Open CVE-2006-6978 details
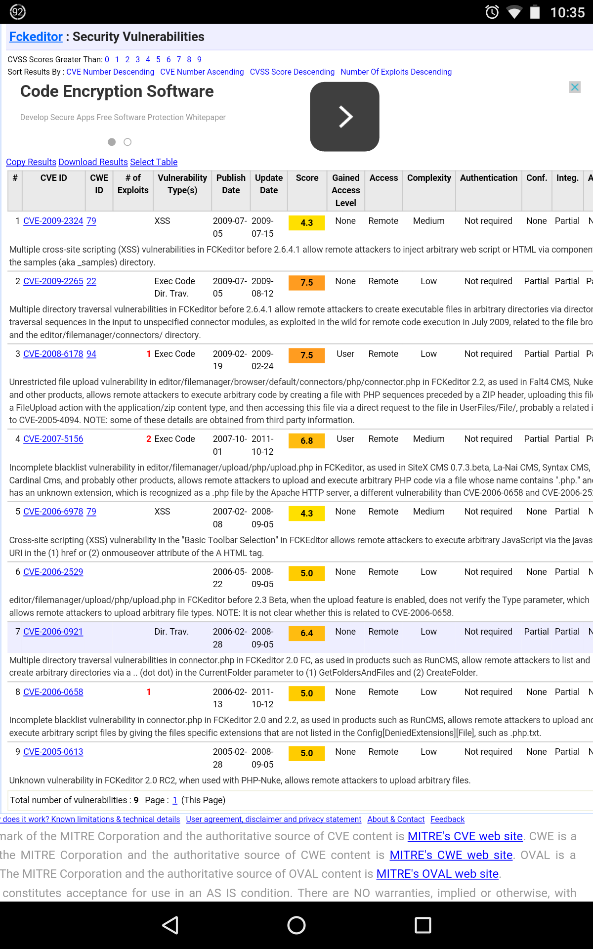The height and width of the screenshot is (949, 593). (53, 512)
